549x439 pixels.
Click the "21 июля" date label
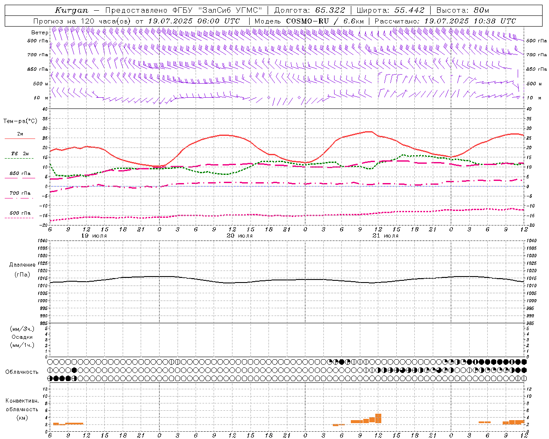click(386, 236)
